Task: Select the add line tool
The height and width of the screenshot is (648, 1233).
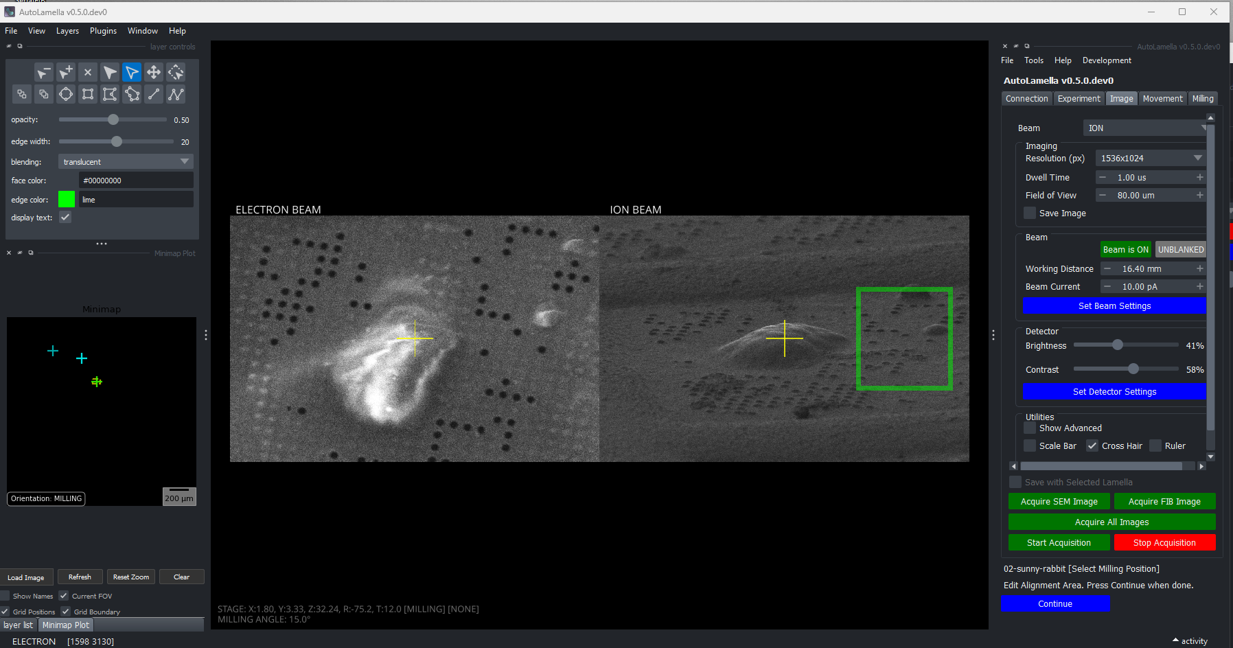Action: click(154, 94)
